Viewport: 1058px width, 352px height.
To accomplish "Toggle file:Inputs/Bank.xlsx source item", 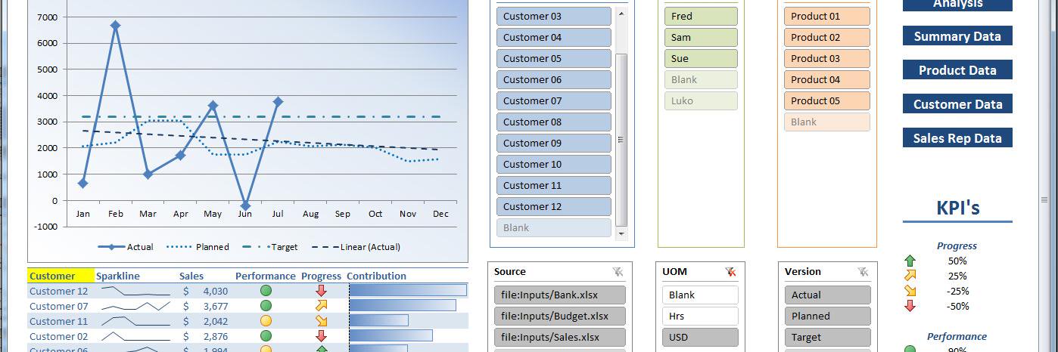I will pos(561,295).
